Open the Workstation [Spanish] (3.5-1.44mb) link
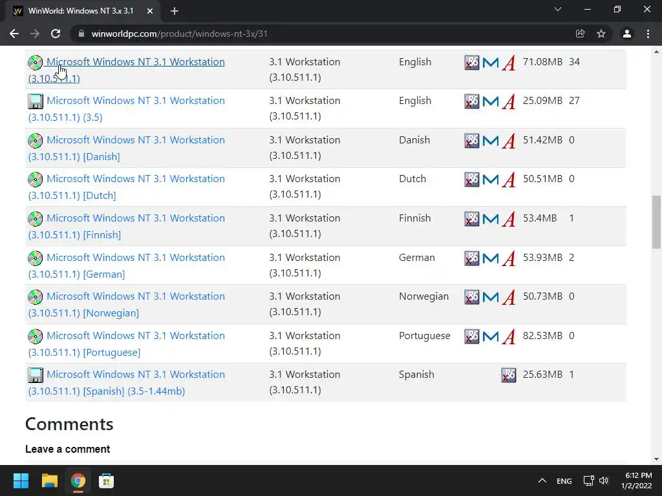The image size is (662, 496). point(126,382)
